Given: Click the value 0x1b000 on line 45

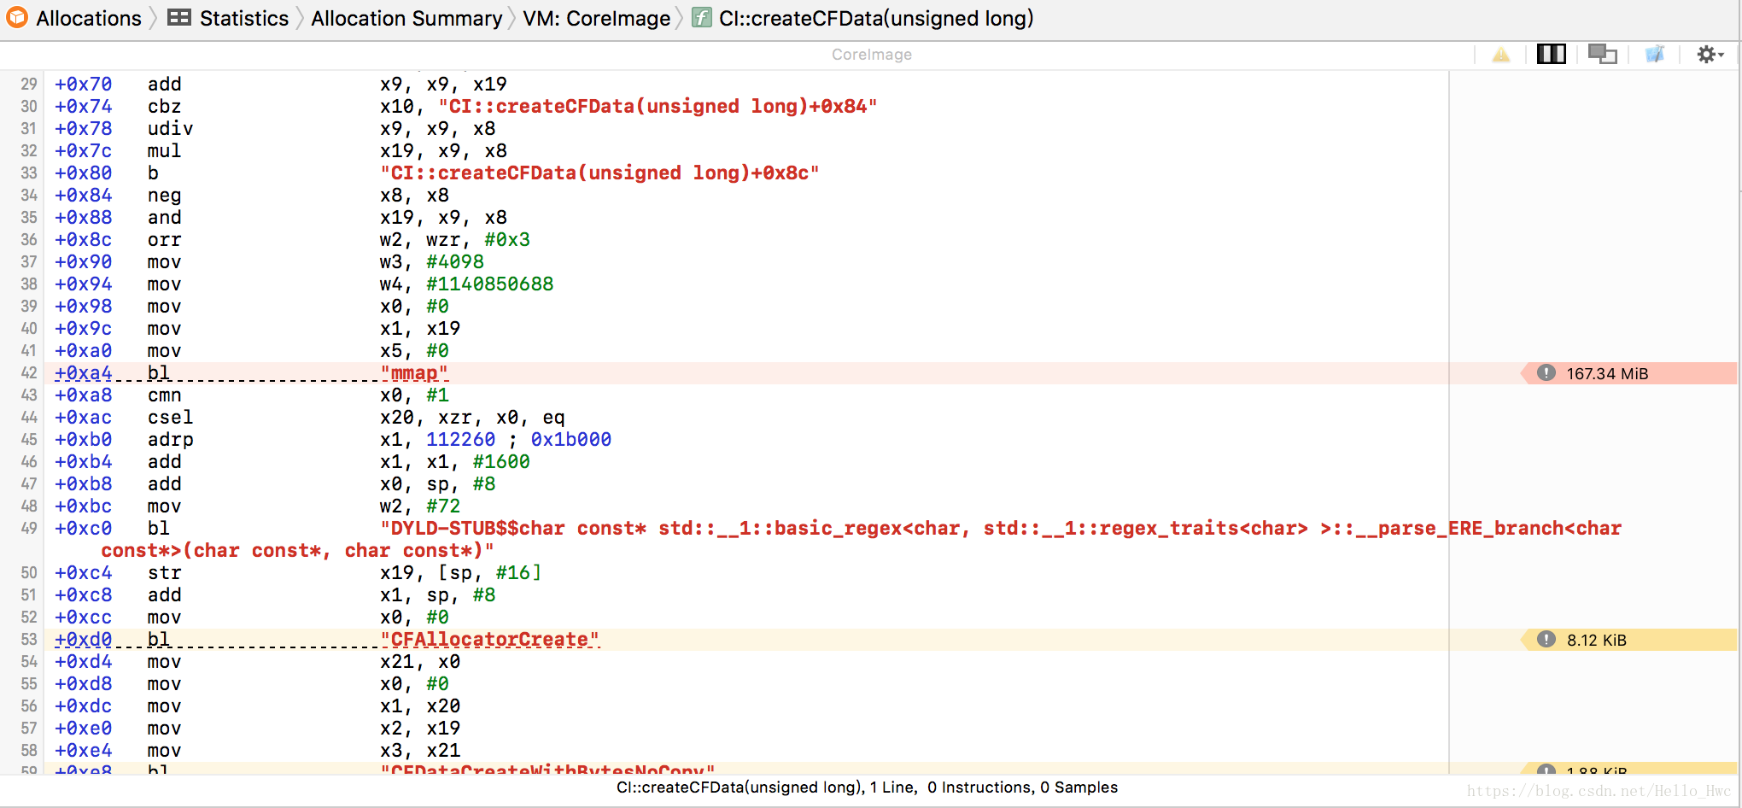Looking at the screenshot, I should point(570,440).
